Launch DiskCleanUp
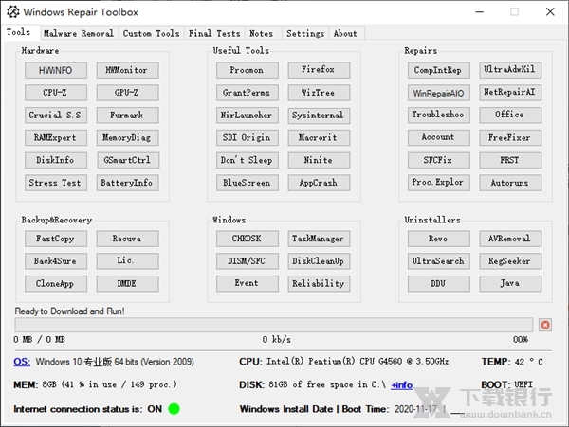The height and width of the screenshot is (427, 569). (319, 261)
